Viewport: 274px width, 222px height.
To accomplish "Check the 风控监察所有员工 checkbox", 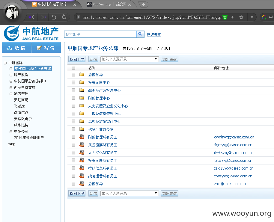I will [73, 145].
